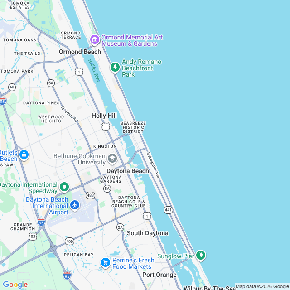Viewport: 290px width, 290px height.
Task: Click the Ormond Memorial Art Museum & Gardens label
Action: 132,40
